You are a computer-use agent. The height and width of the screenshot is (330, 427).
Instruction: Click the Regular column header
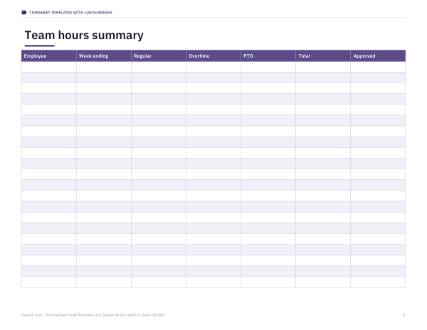(159, 55)
